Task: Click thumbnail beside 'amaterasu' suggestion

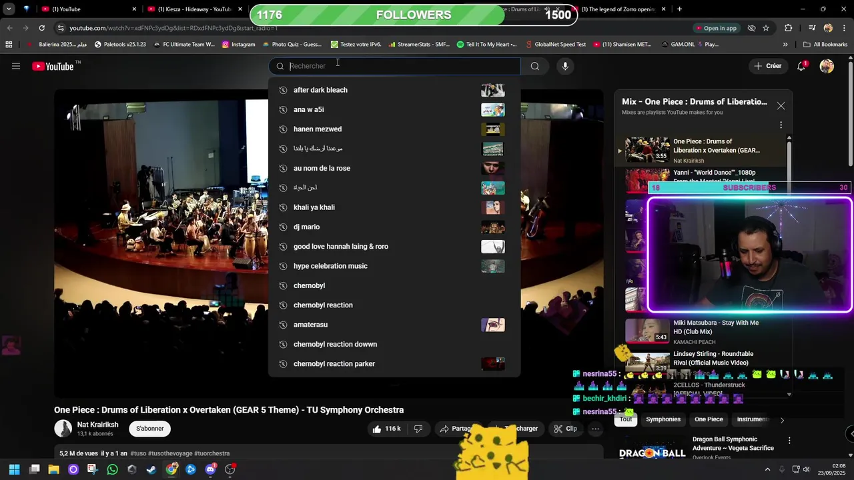Action: coord(493,325)
